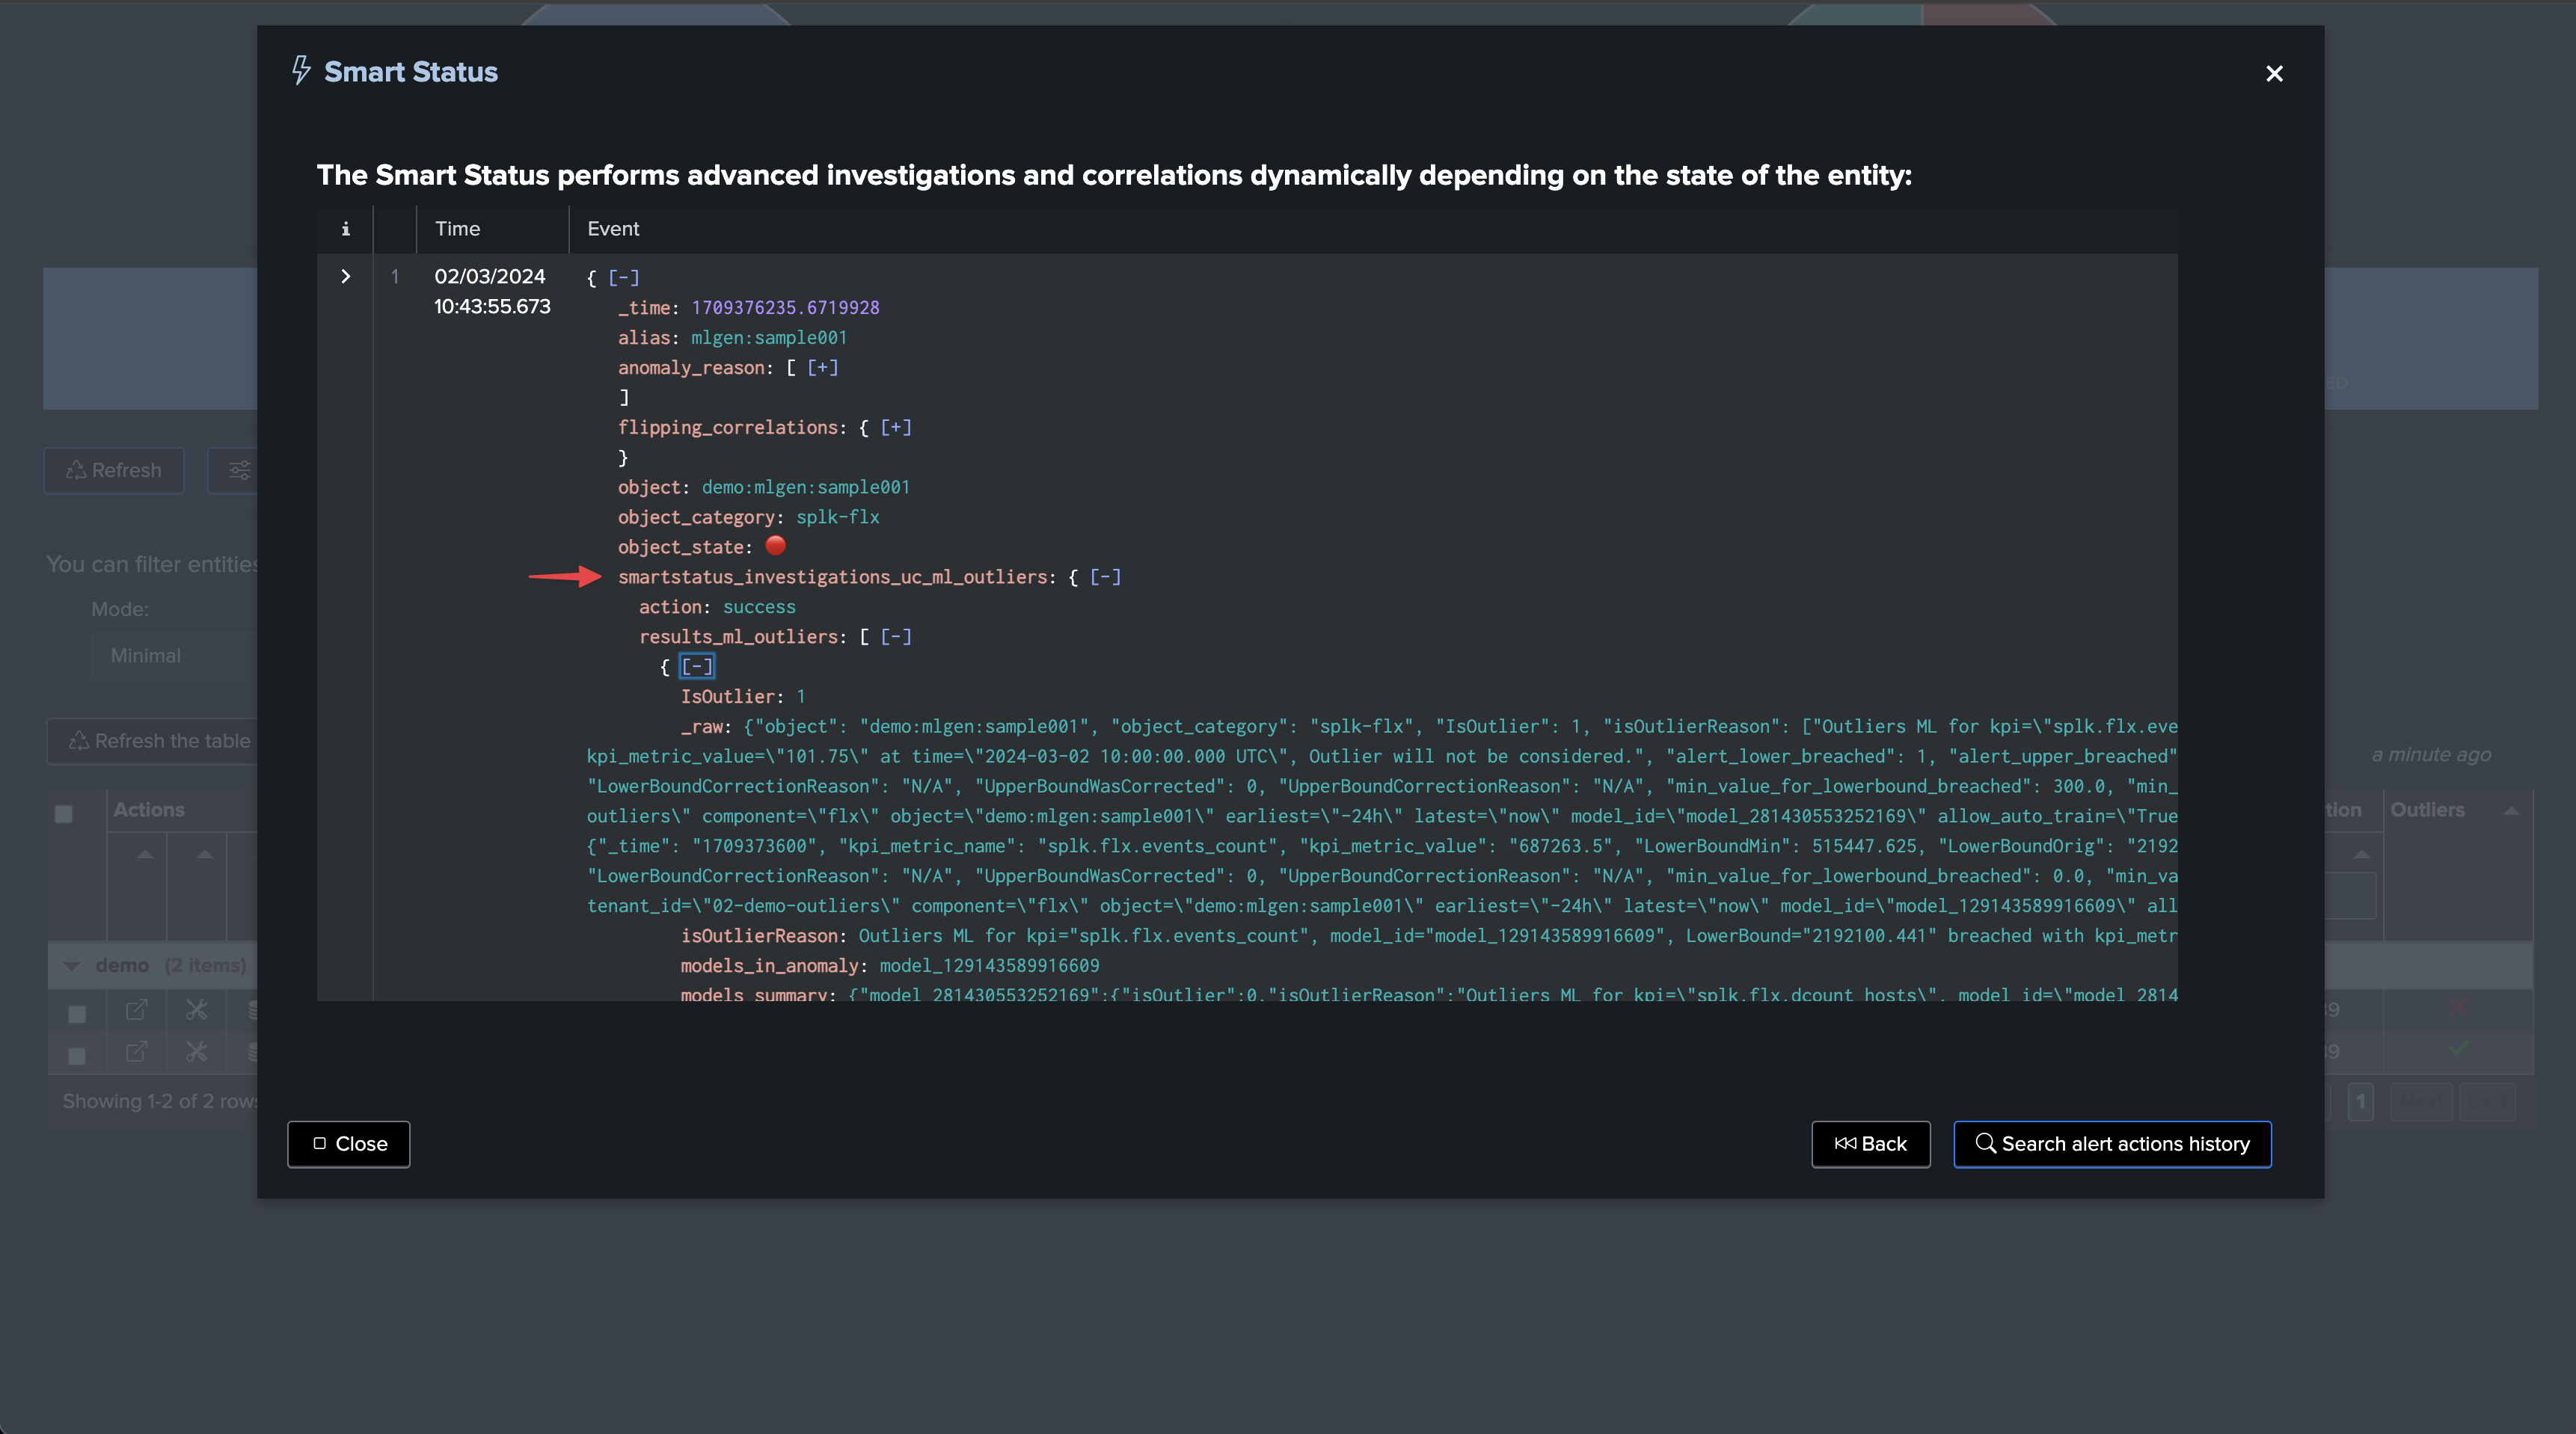2576x1434 pixels.
Task: Click models_in_anomaly value model_129143589916609
Action: coord(989,965)
